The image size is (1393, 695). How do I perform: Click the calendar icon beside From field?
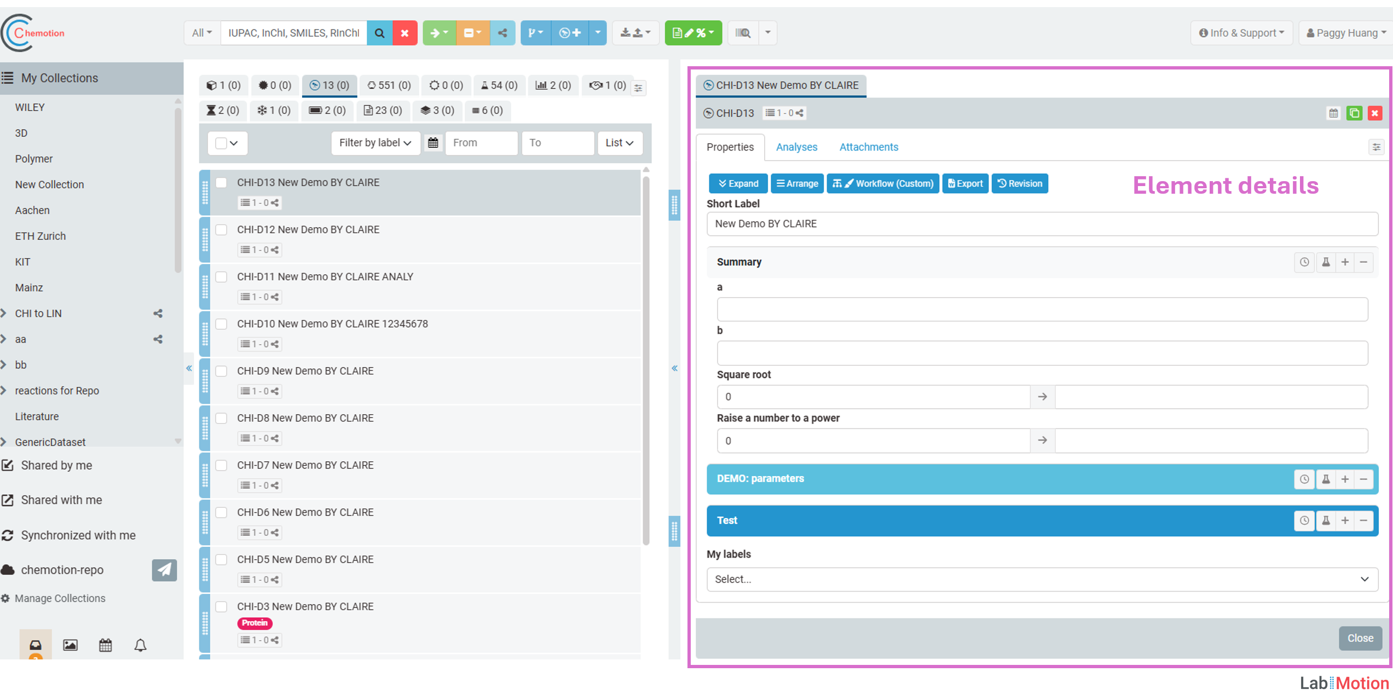(433, 143)
